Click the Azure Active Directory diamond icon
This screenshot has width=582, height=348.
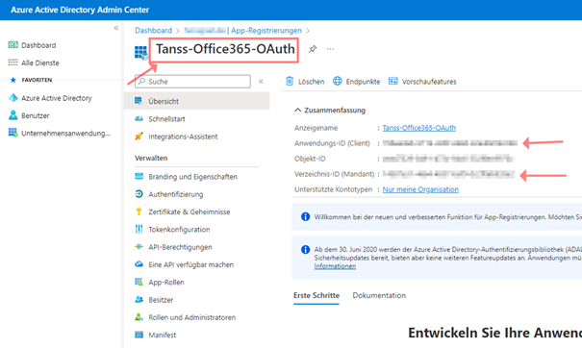coord(13,97)
